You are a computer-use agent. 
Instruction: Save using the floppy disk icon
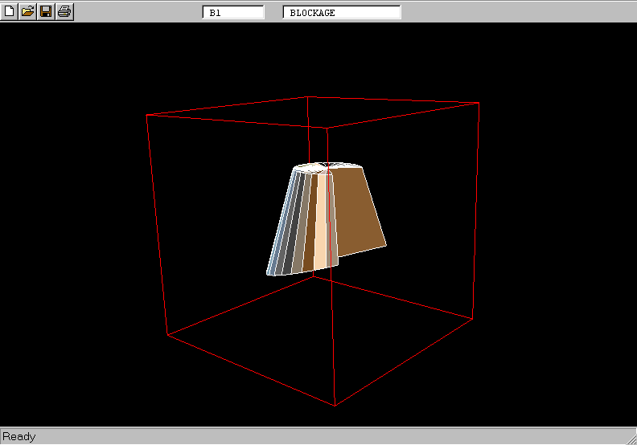(x=46, y=11)
